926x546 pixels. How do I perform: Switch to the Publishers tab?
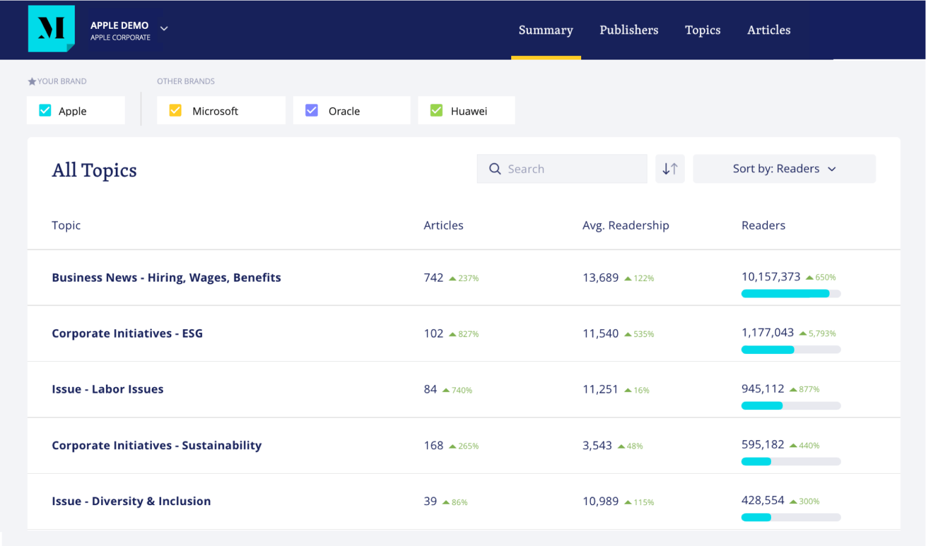[x=628, y=30]
